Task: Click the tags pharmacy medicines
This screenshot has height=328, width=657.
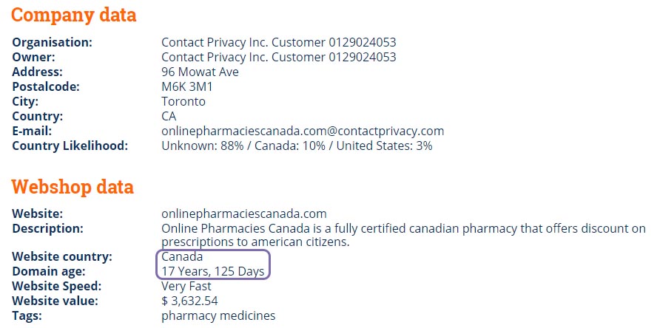Action: 218,316
